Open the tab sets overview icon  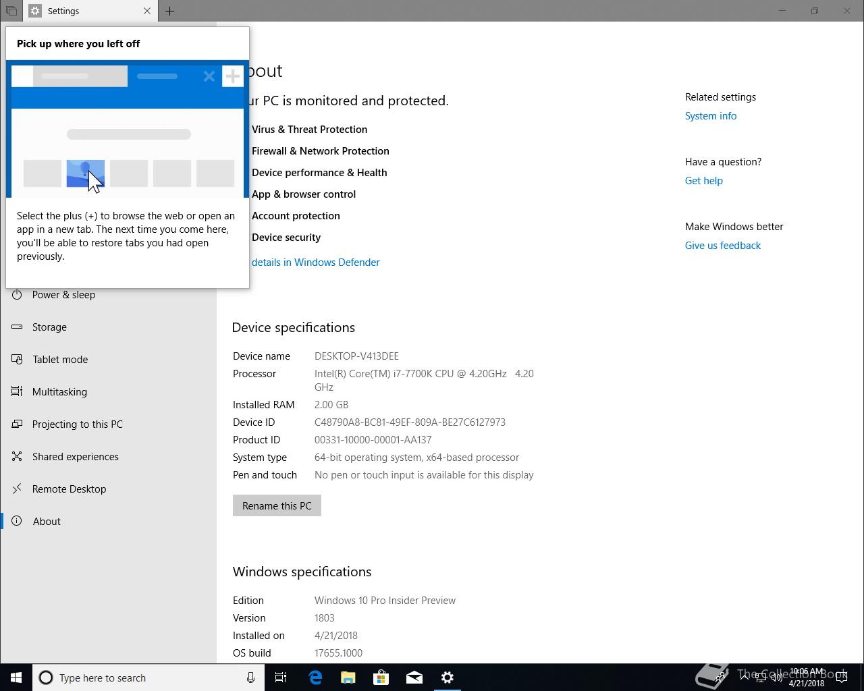(11, 11)
